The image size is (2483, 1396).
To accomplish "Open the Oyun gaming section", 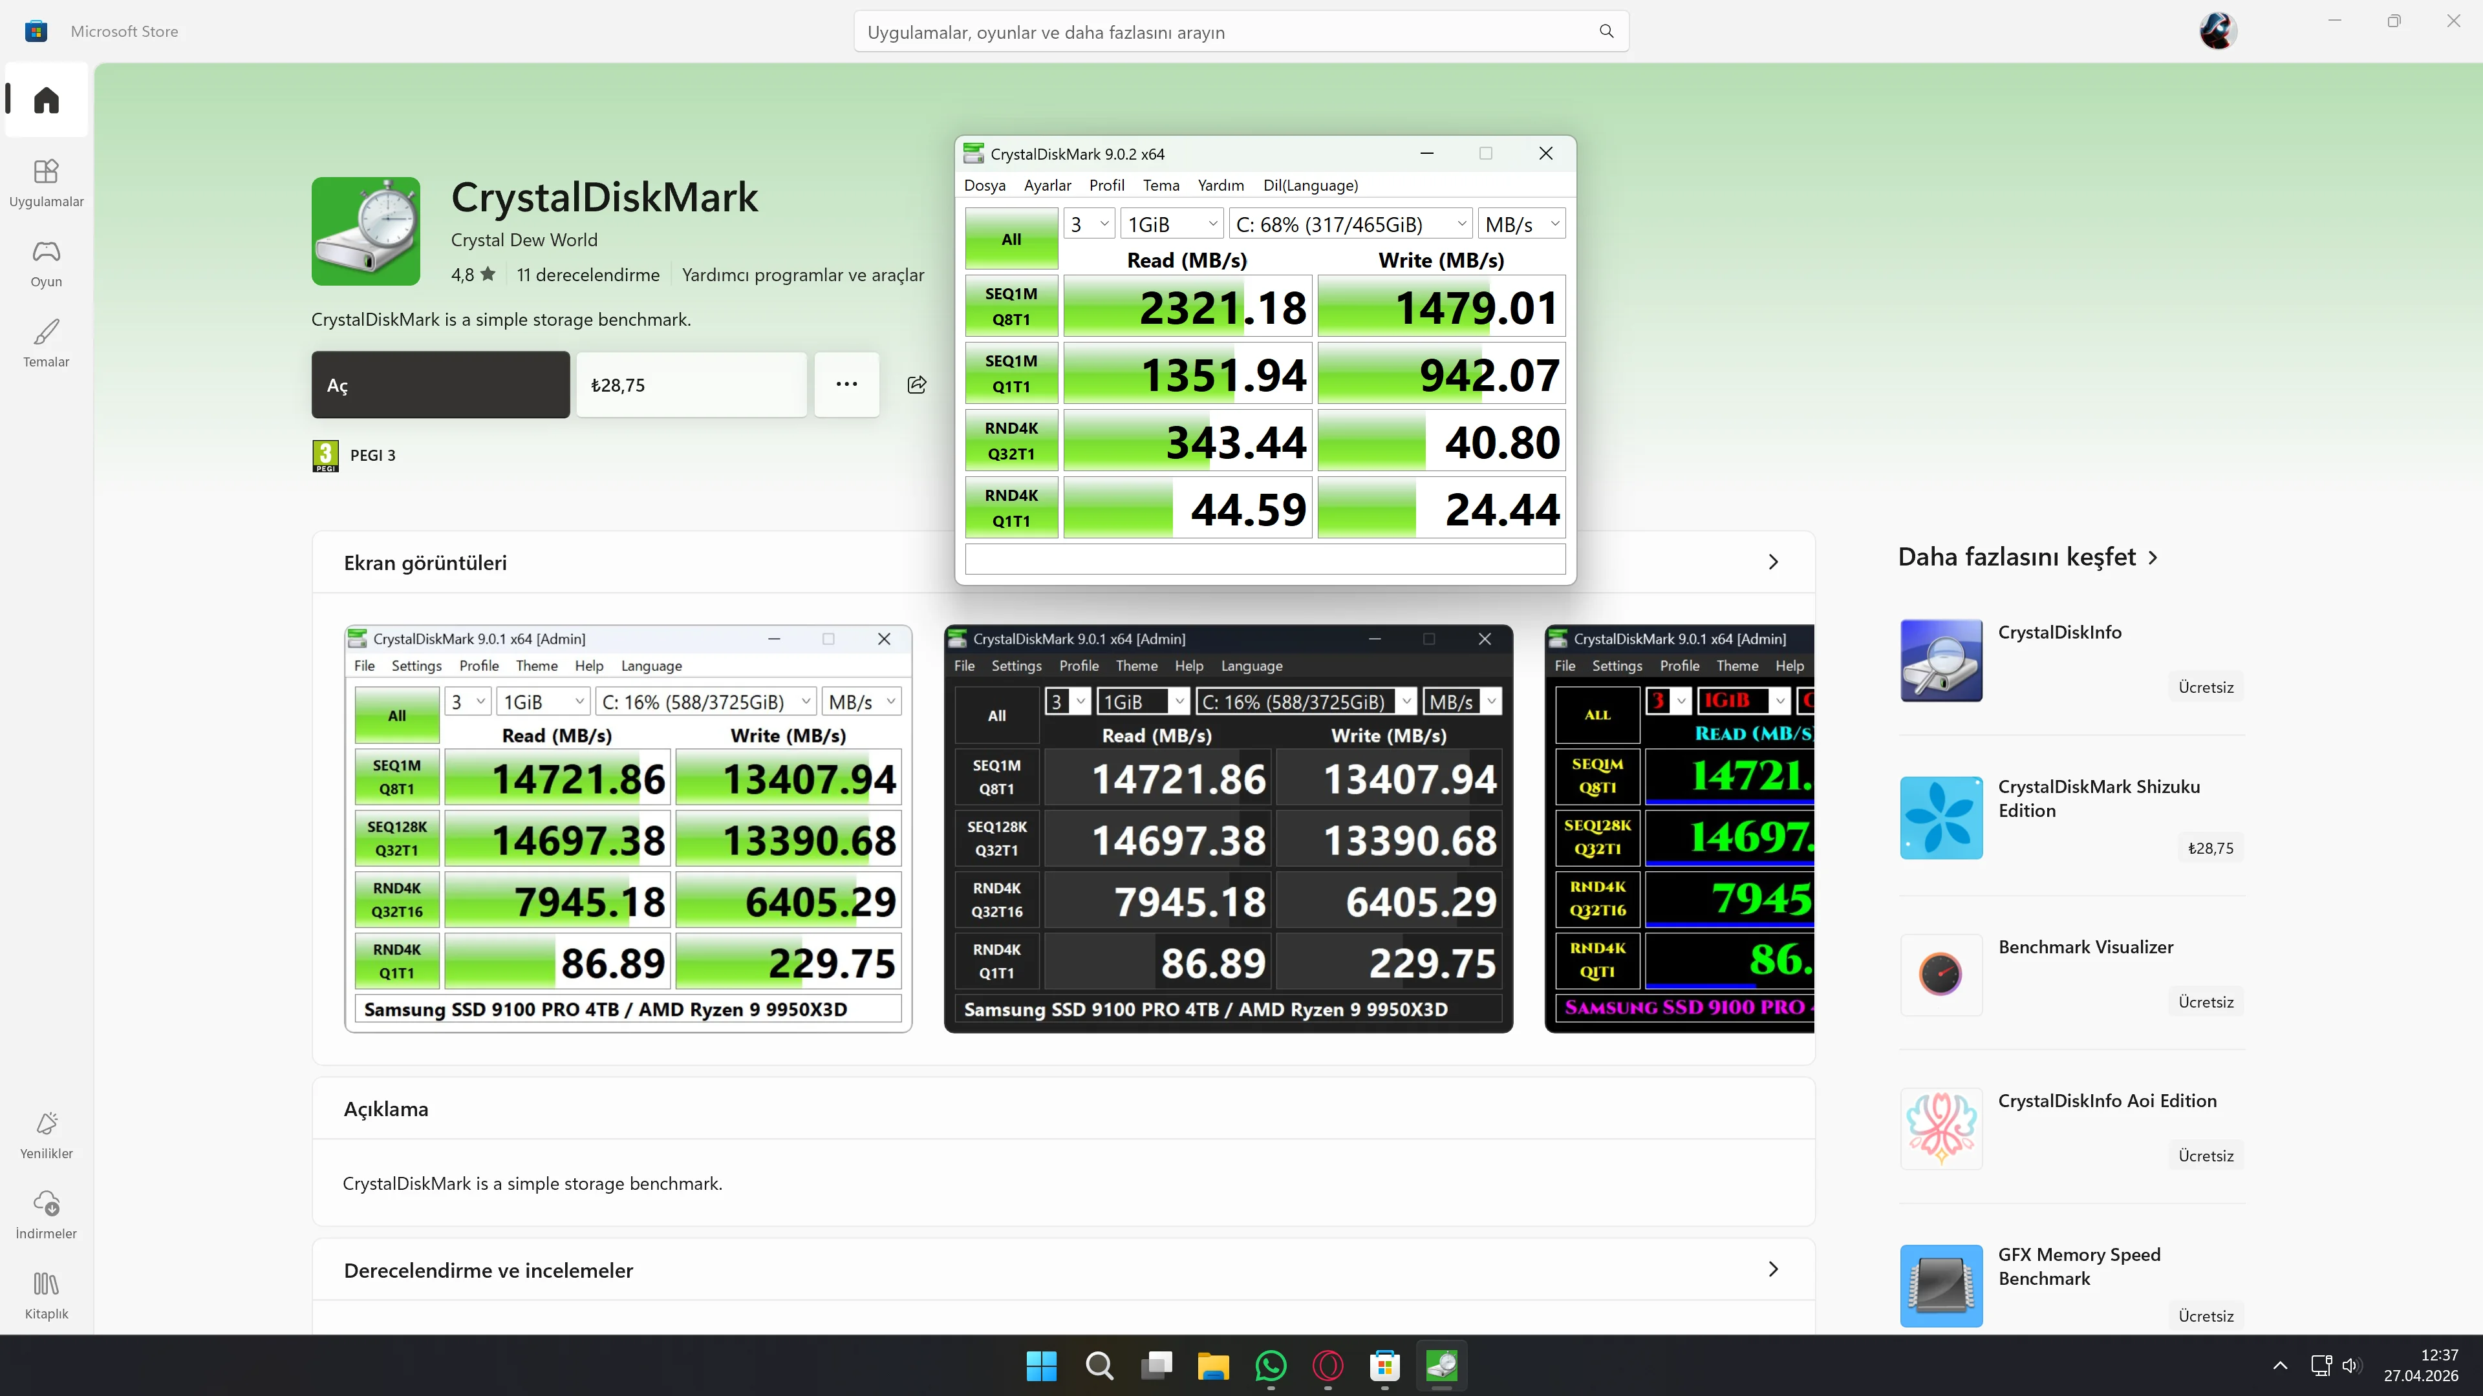I will 47,263.
